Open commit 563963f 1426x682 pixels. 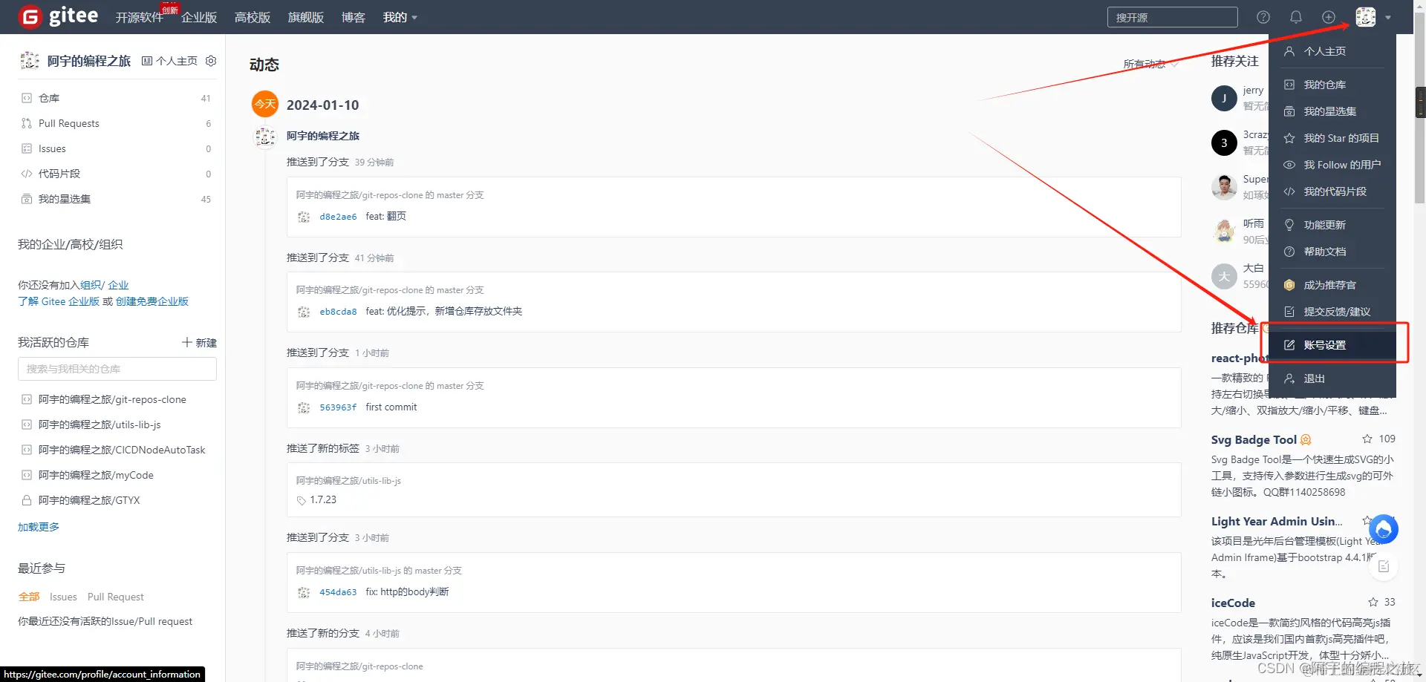[x=338, y=407]
